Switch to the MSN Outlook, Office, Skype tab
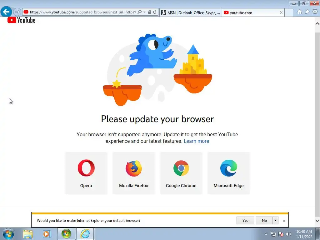The width and height of the screenshot is (320, 240). (191, 12)
